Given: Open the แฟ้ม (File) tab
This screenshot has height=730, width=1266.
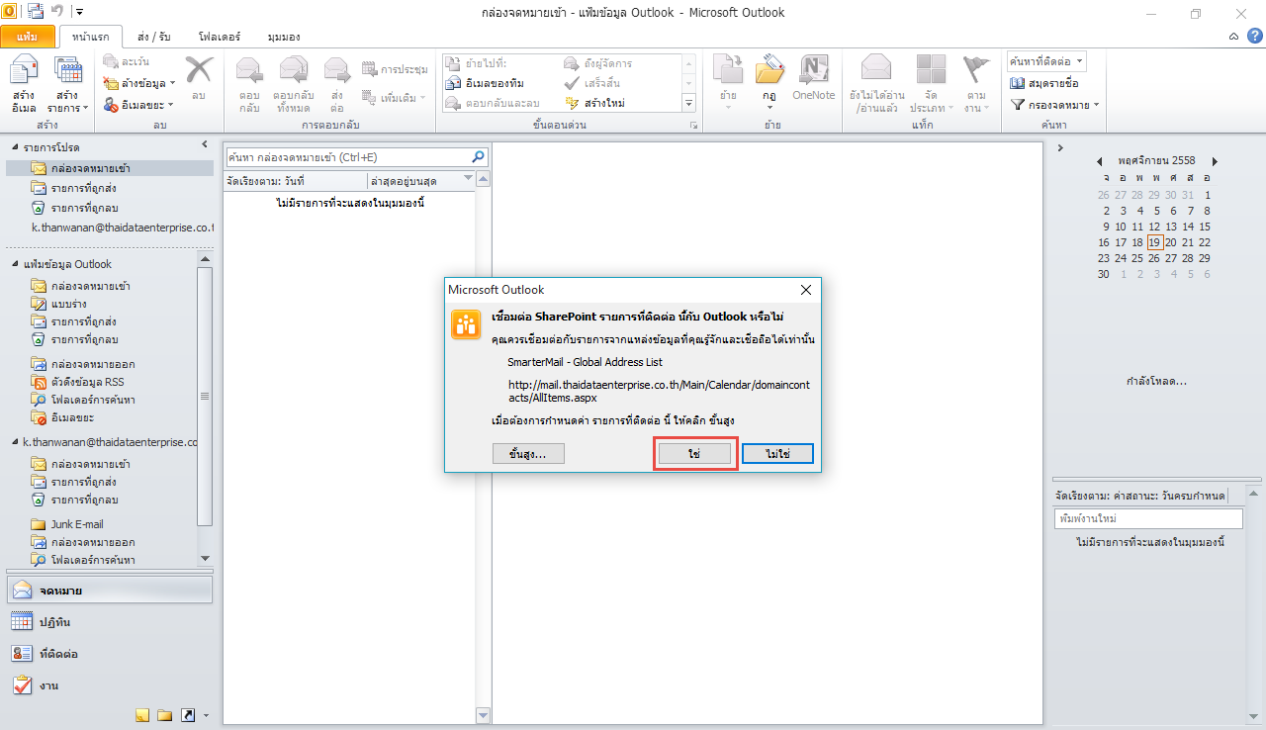Looking at the screenshot, I should click(x=27, y=37).
